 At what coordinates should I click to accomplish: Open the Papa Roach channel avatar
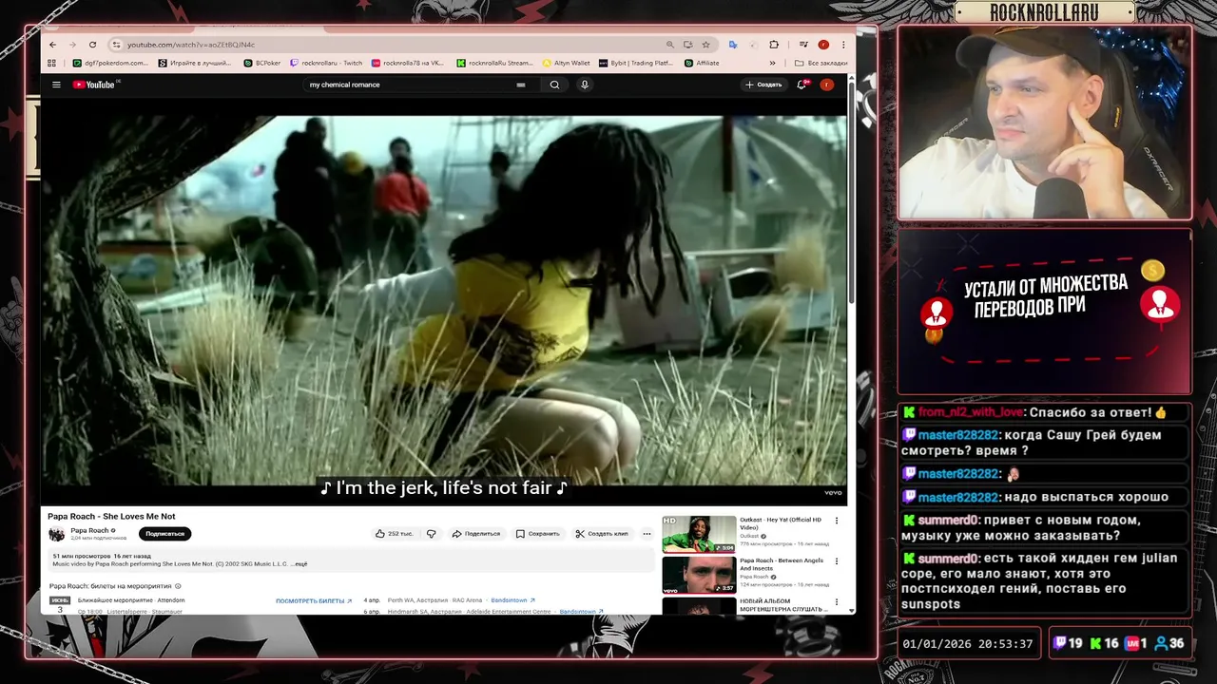57,534
